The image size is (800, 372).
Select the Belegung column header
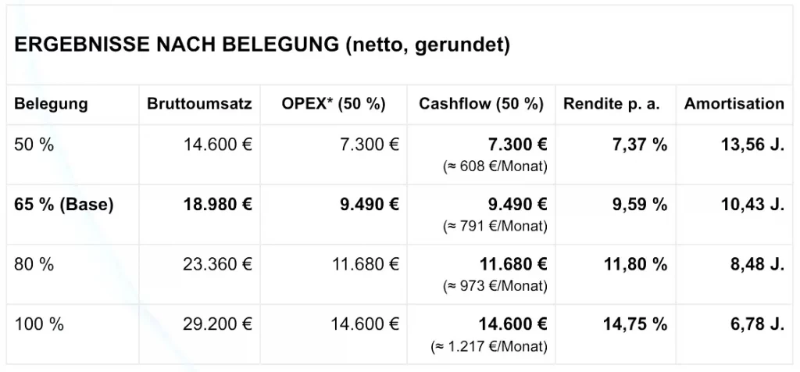pyautogui.click(x=51, y=104)
